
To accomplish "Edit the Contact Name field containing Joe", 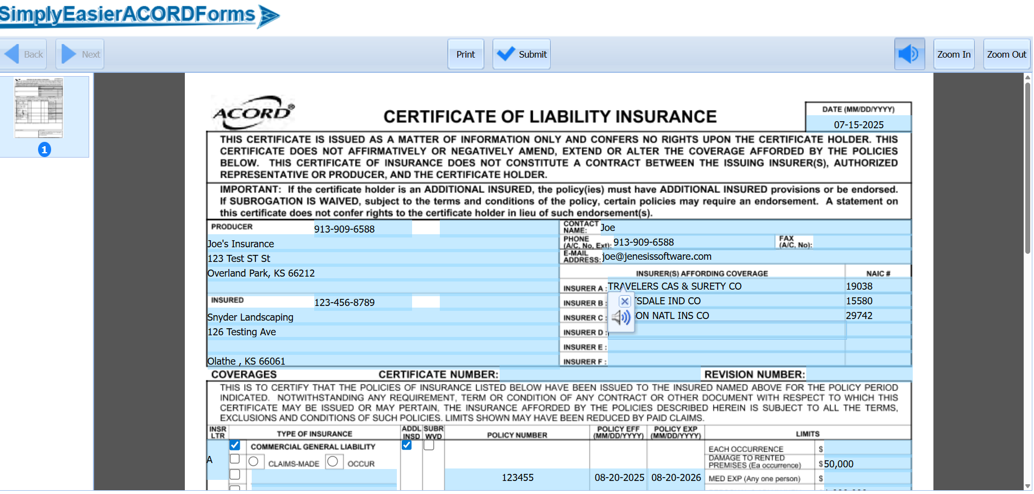I will [x=755, y=227].
